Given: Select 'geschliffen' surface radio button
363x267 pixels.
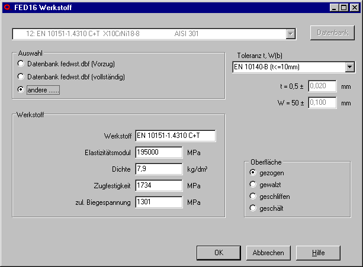Looking at the screenshot, I should [x=253, y=196].
